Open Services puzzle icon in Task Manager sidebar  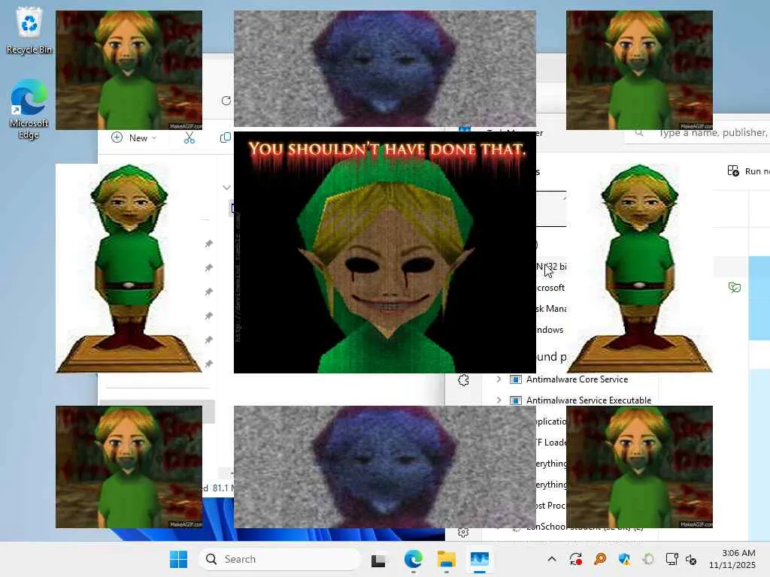(x=463, y=379)
